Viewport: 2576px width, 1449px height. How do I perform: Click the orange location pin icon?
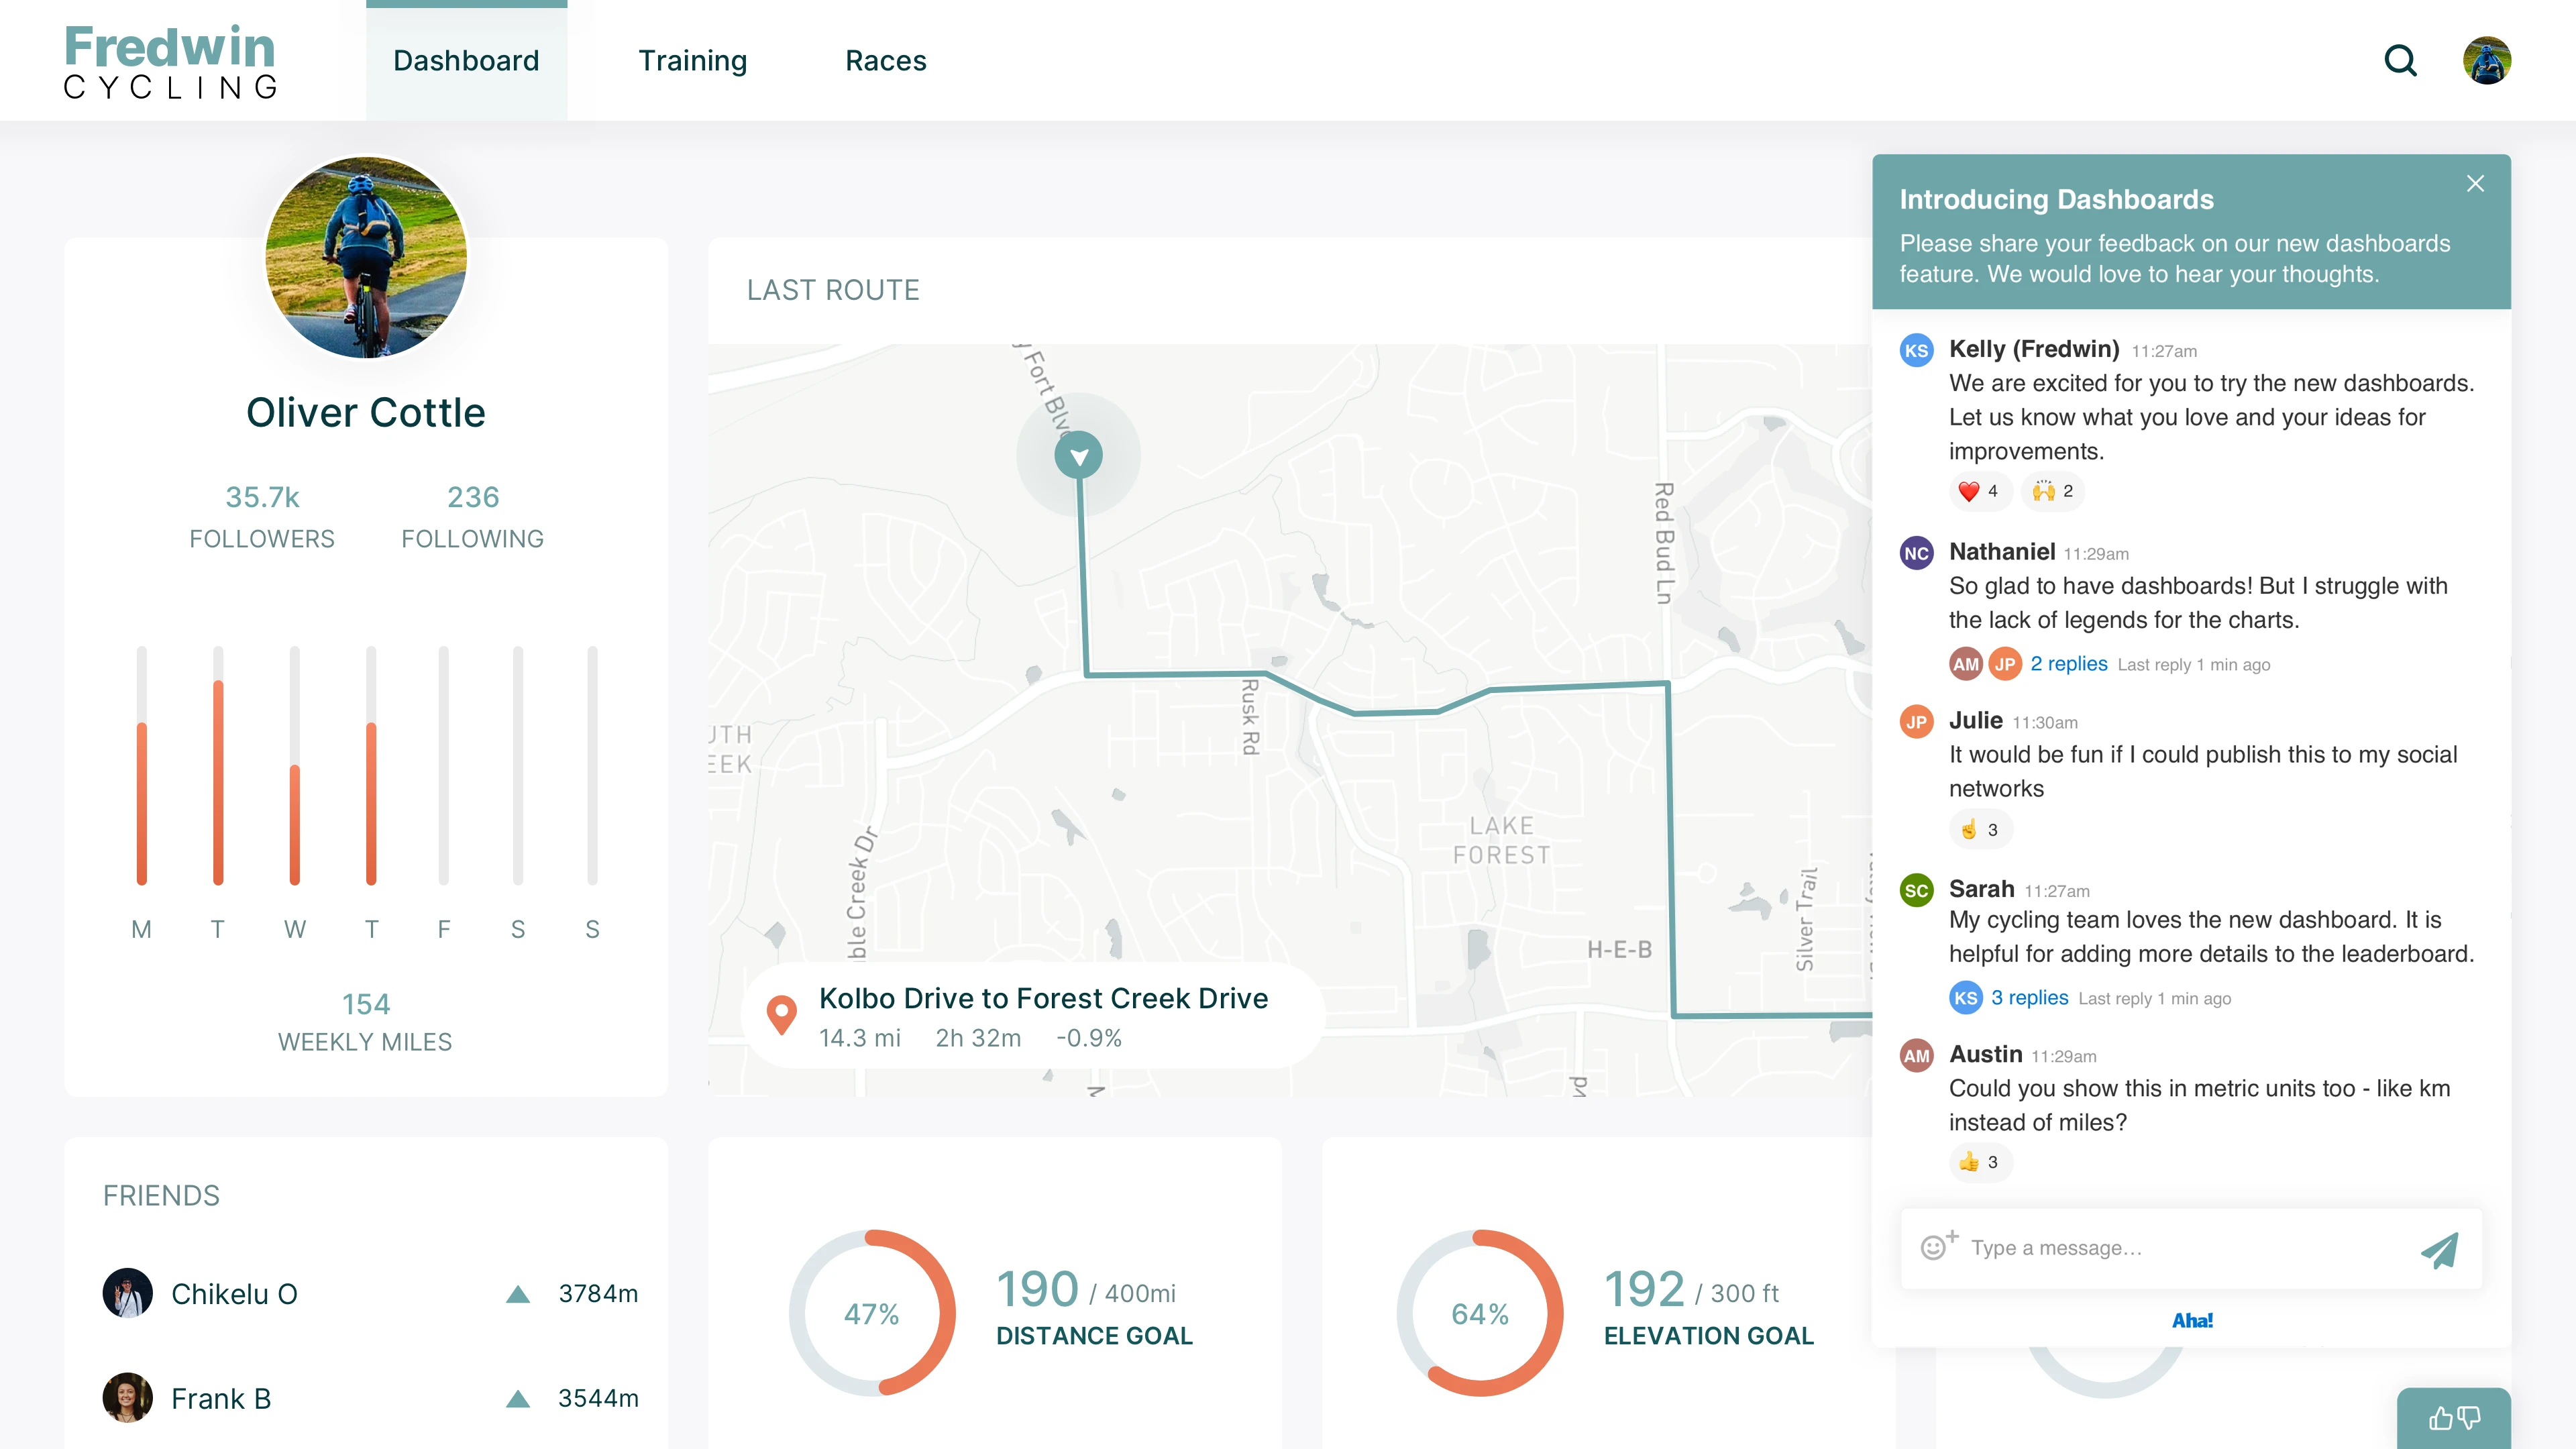pos(781,1015)
